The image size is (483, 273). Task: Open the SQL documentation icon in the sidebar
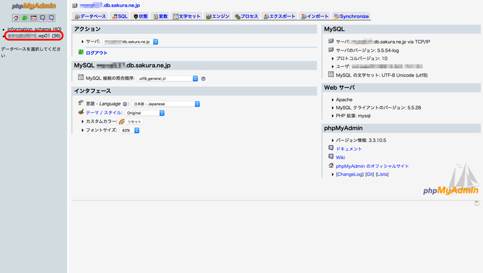click(51, 18)
